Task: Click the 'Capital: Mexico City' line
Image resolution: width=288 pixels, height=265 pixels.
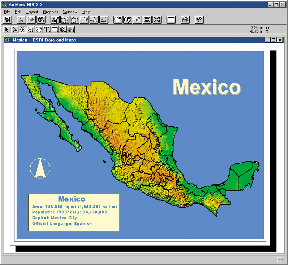Action: click(x=55, y=218)
